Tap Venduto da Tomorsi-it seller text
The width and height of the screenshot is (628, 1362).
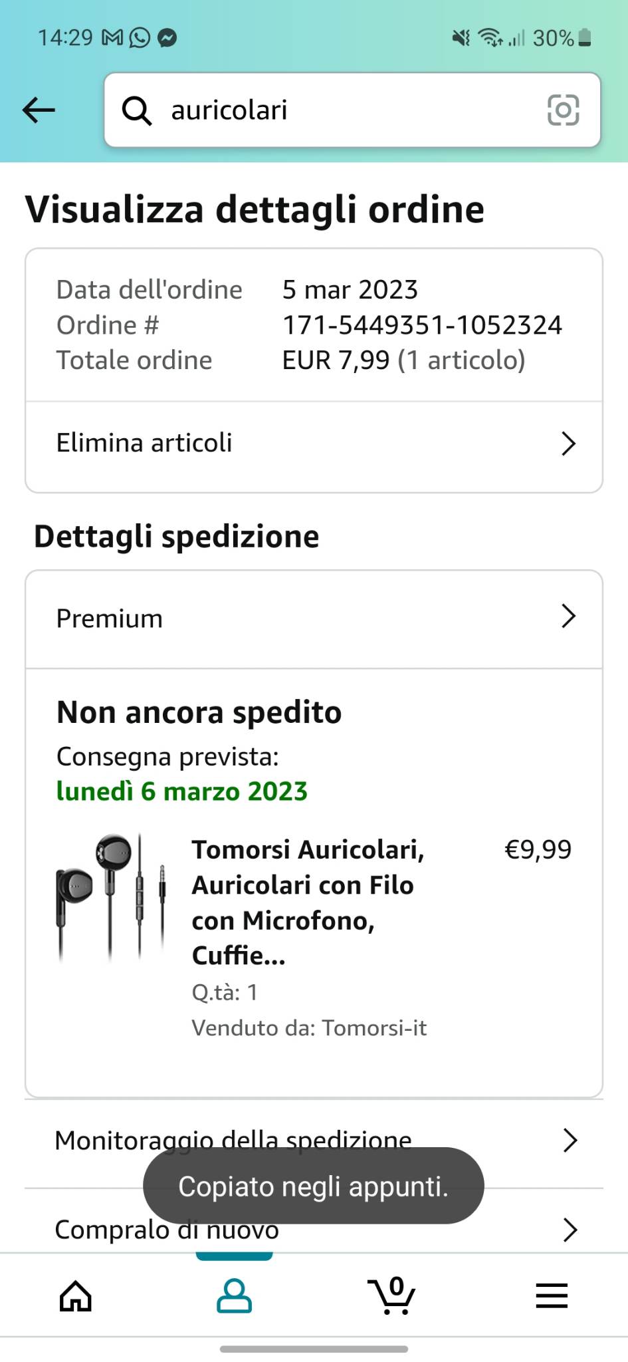click(309, 1027)
